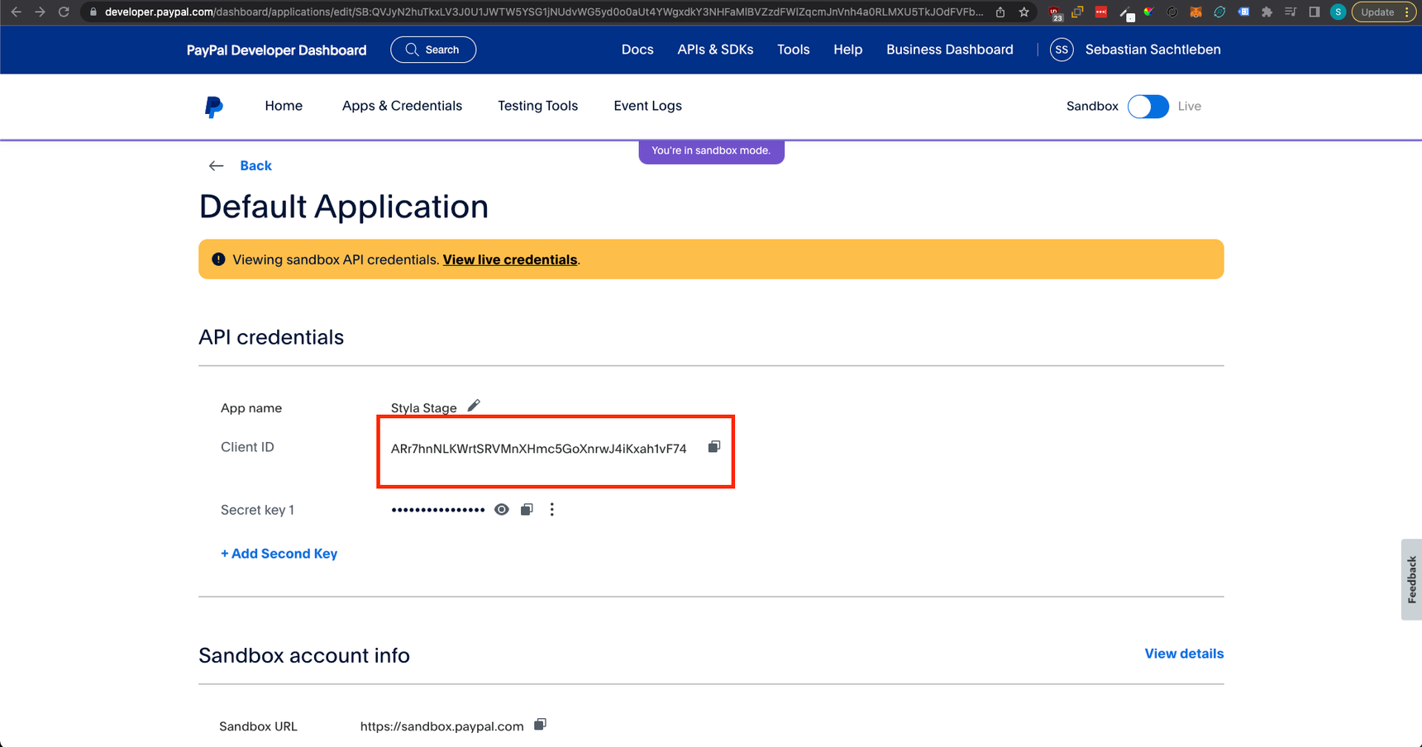This screenshot has height=747, width=1422.
Task: Add a second secret key
Action: tap(279, 554)
